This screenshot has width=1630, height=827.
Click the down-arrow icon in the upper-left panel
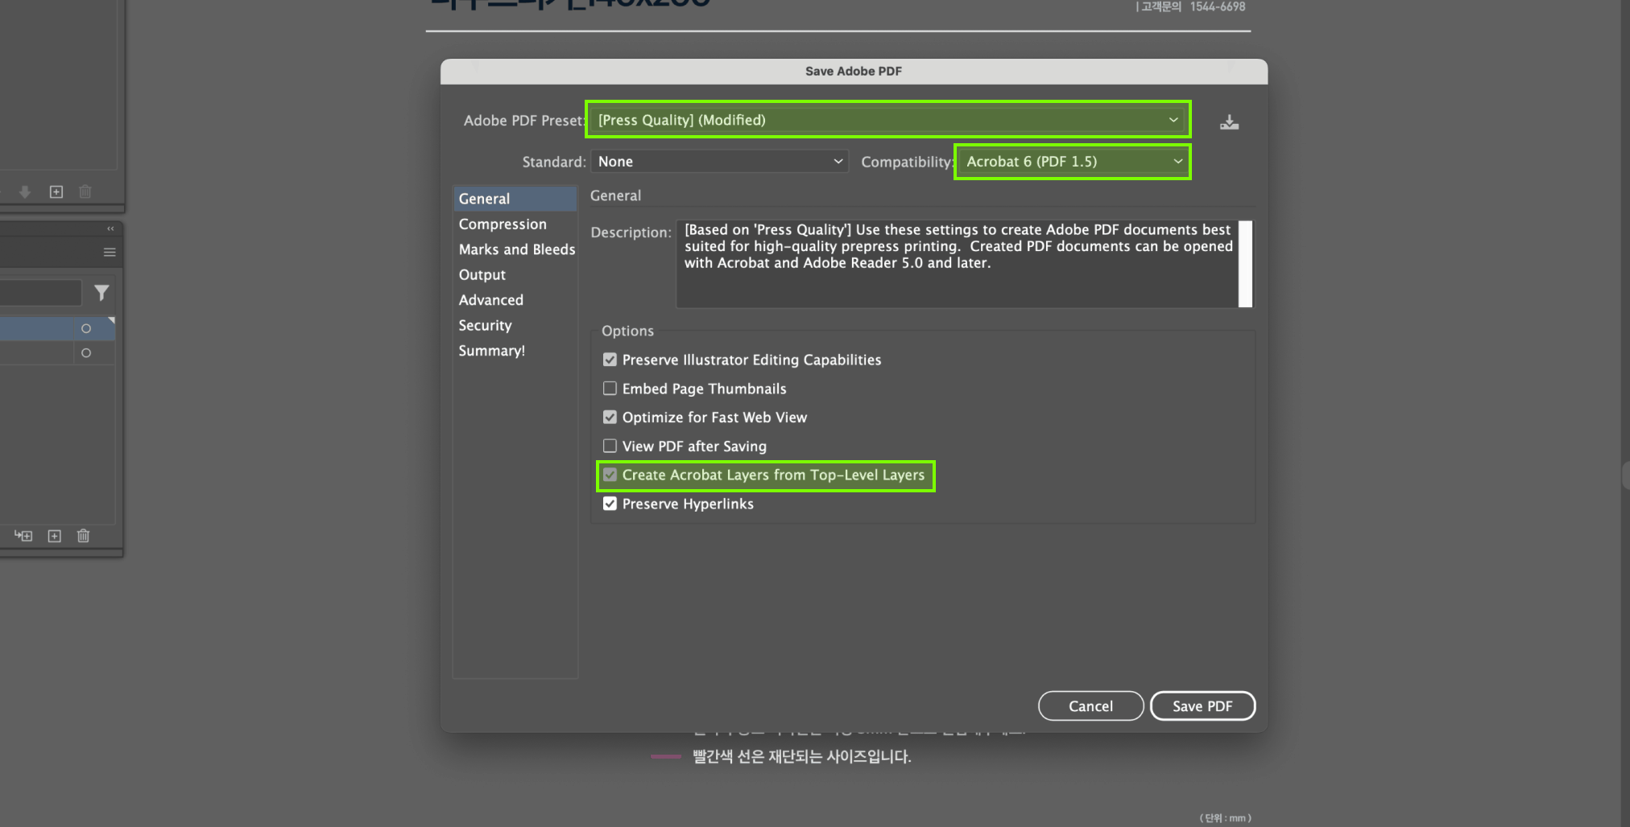point(25,191)
